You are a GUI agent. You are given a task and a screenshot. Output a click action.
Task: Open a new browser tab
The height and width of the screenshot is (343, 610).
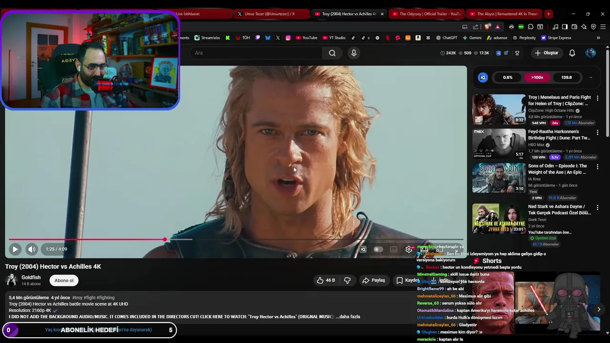click(x=549, y=14)
